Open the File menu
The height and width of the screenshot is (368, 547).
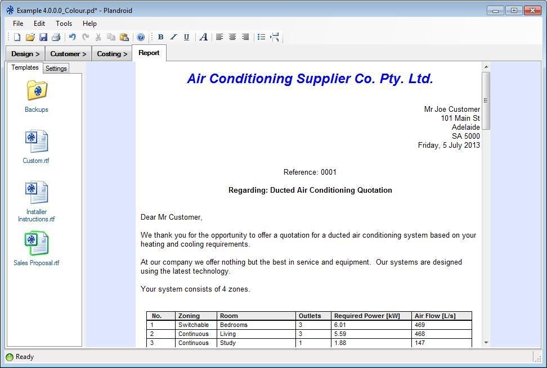18,24
